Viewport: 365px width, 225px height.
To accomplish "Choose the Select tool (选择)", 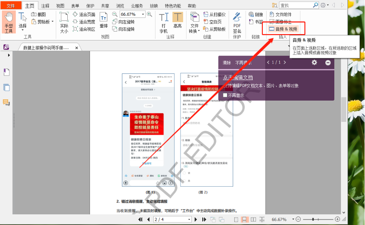I will 23,22.
